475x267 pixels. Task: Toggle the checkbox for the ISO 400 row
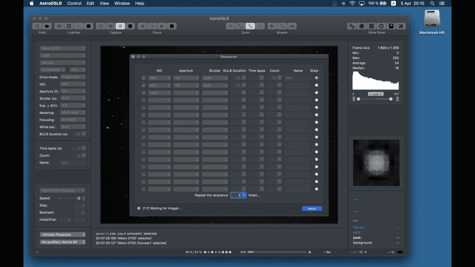click(144, 78)
